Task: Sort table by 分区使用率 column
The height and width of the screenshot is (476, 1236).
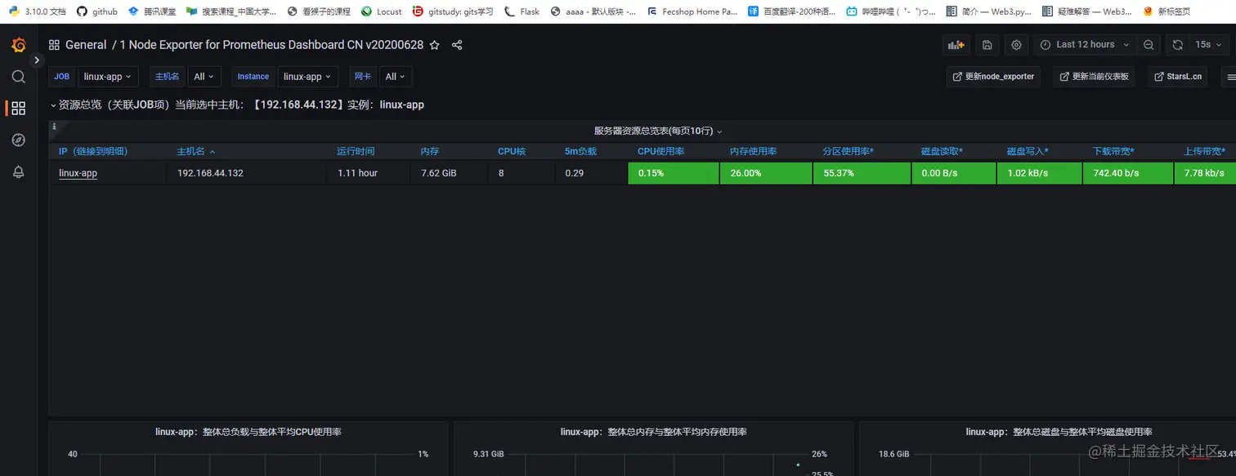Action: 848,151
